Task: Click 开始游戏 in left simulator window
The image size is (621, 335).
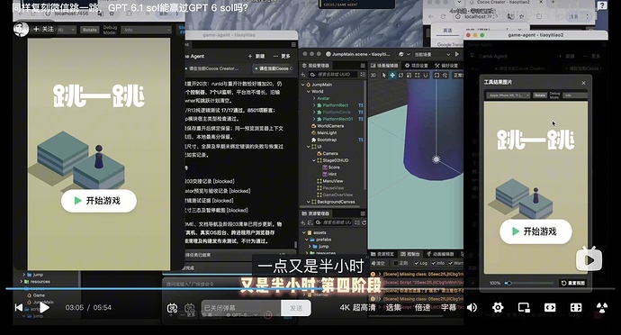Action: coord(99,201)
